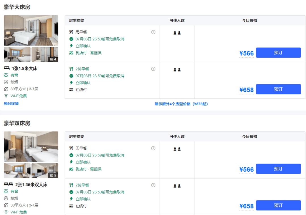Book the ¥658 豪华双床房 with breakfast
The height and width of the screenshot is (215, 306).
click(278, 205)
